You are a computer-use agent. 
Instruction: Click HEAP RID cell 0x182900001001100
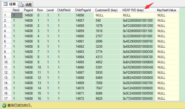pyautogui.click(x=138, y=31)
